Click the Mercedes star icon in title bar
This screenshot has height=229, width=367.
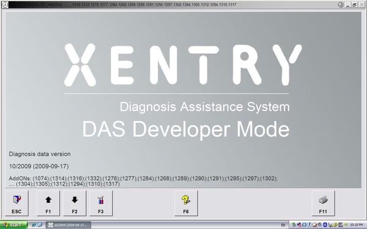(x=5, y=4)
